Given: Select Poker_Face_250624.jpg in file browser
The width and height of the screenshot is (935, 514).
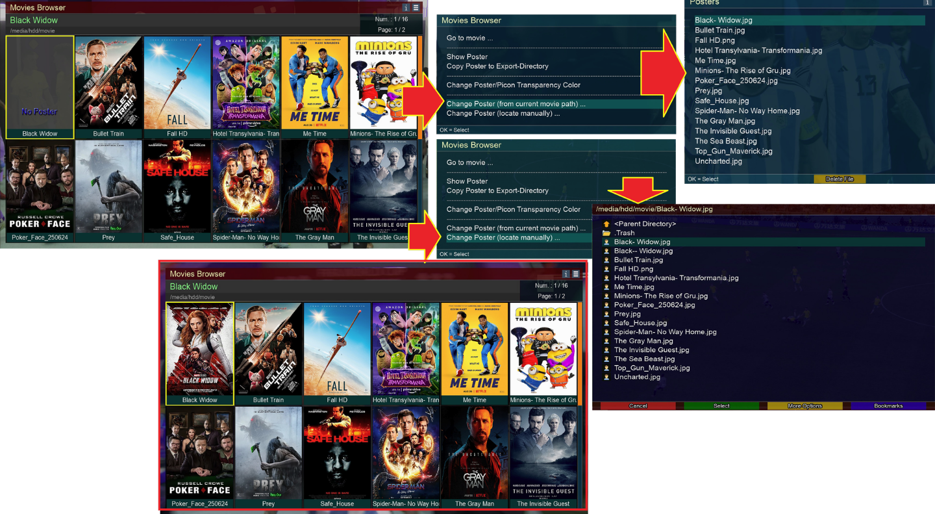Looking at the screenshot, I should pos(654,305).
